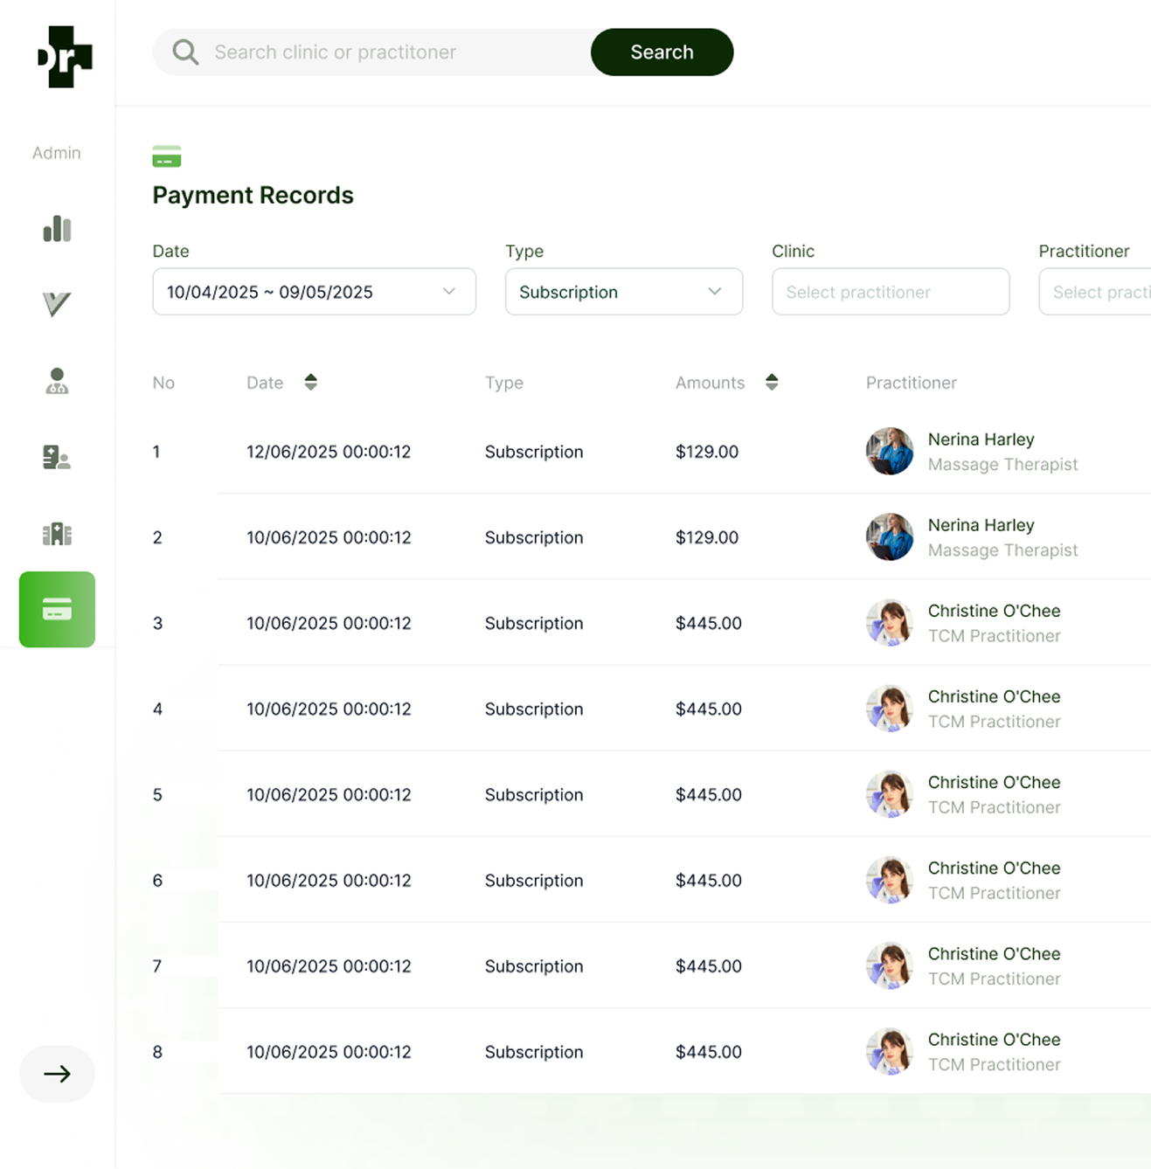Open the clinic building sidebar icon
The height and width of the screenshot is (1169, 1151).
57,533
